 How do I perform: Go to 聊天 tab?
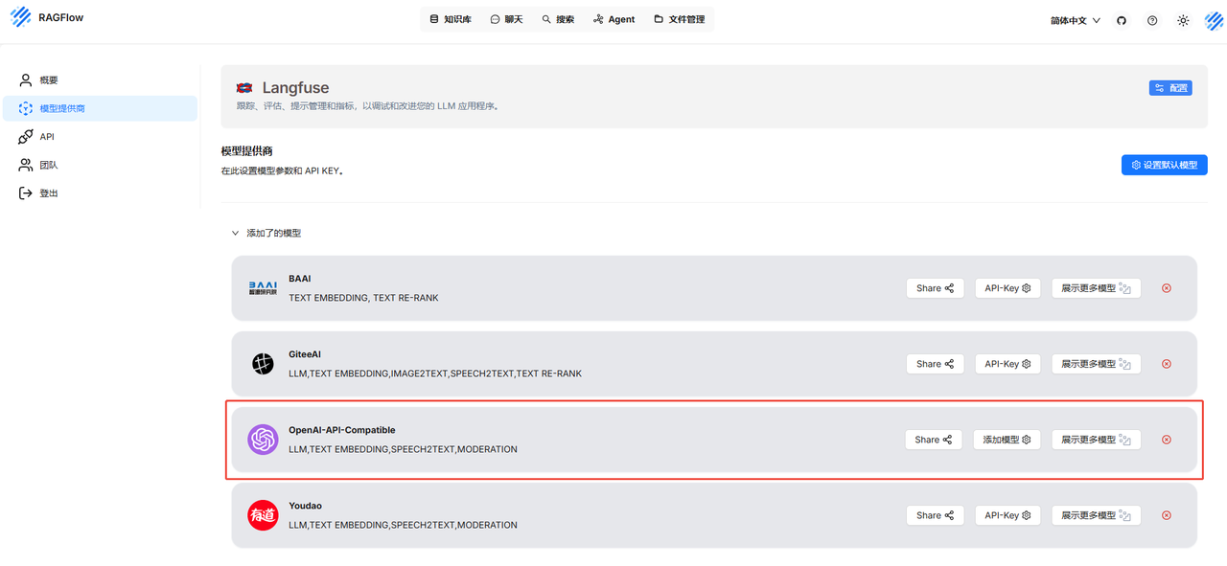point(507,19)
